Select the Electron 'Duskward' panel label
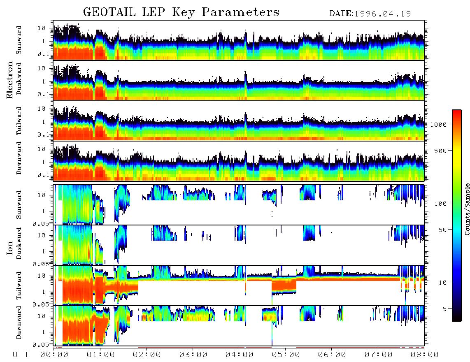This screenshot has width=470, height=362. tap(19, 79)
